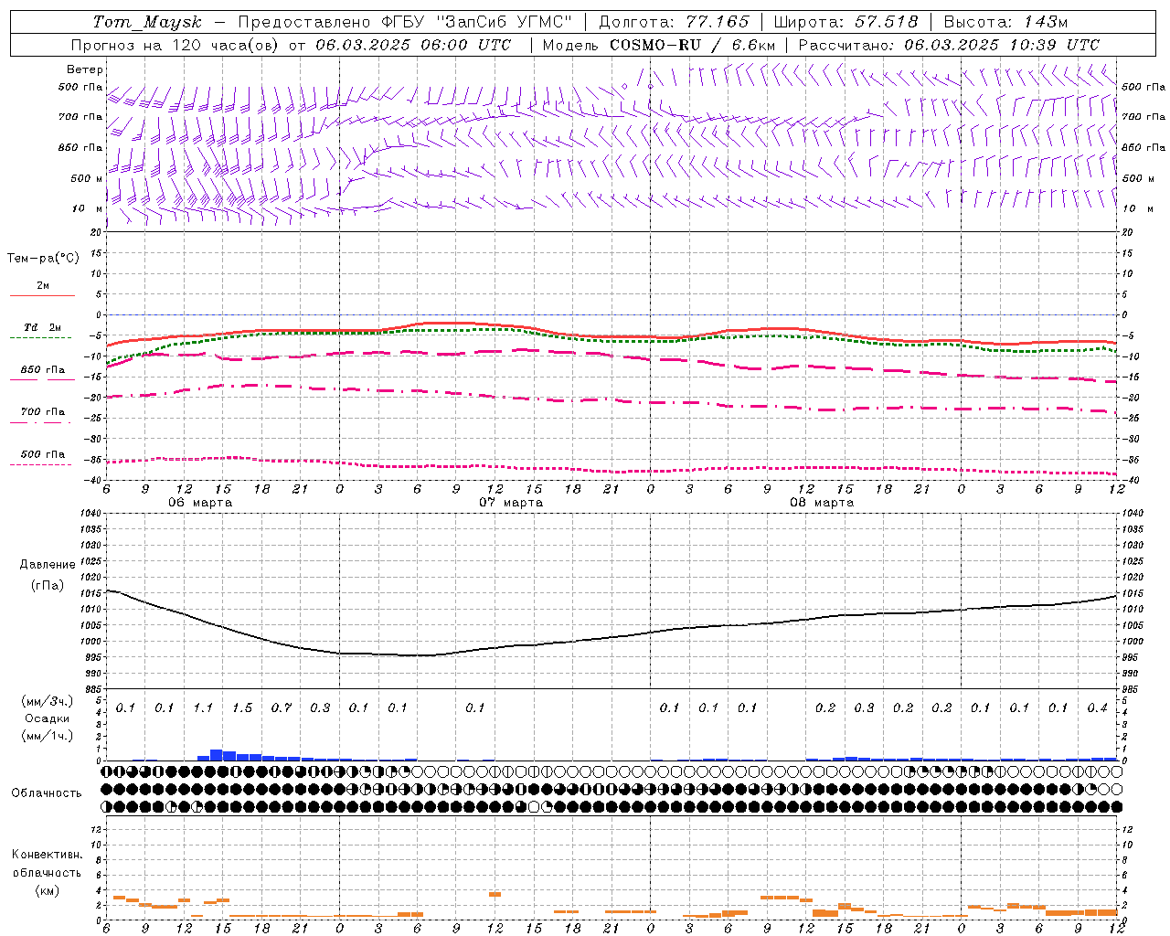Click the 1.5 precipitation amount value
Viewport: 1170px width, 936px height.
click(242, 707)
